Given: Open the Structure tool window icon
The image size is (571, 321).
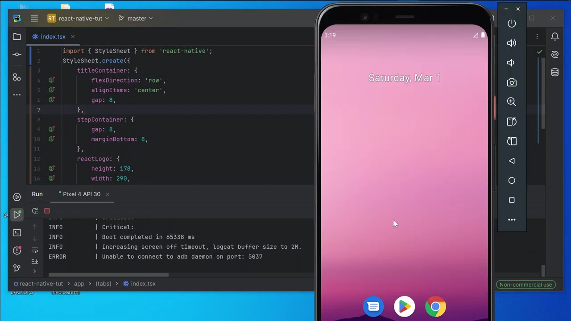Looking at the screenshot, I should click(17, 77).
